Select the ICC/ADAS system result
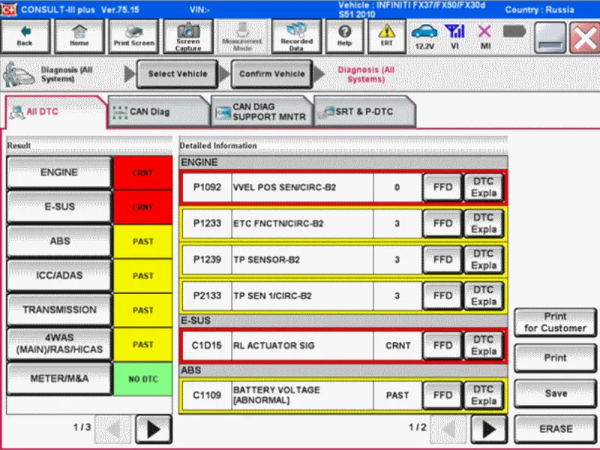 59,275
